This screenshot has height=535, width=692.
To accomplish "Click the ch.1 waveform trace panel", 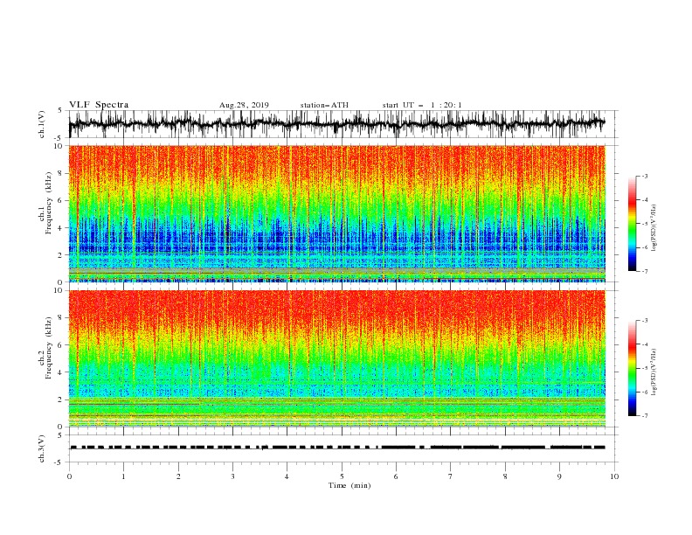I will (x=343, y=124).
